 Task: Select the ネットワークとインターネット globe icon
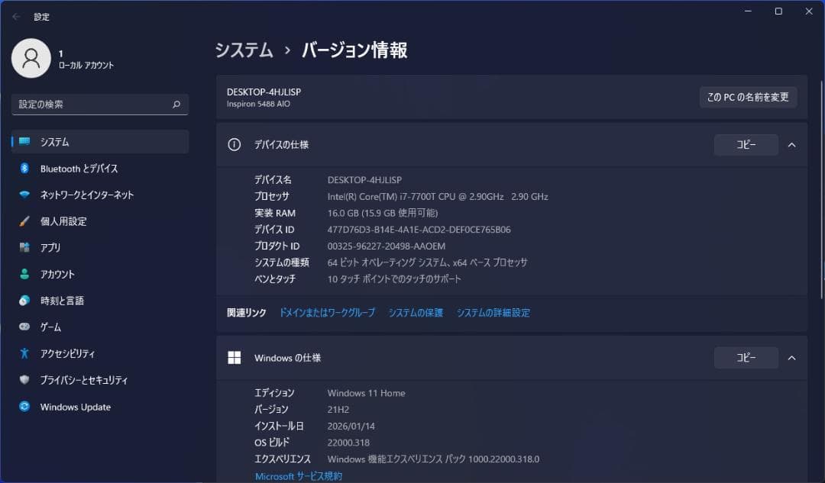click(x=24, y=195)
